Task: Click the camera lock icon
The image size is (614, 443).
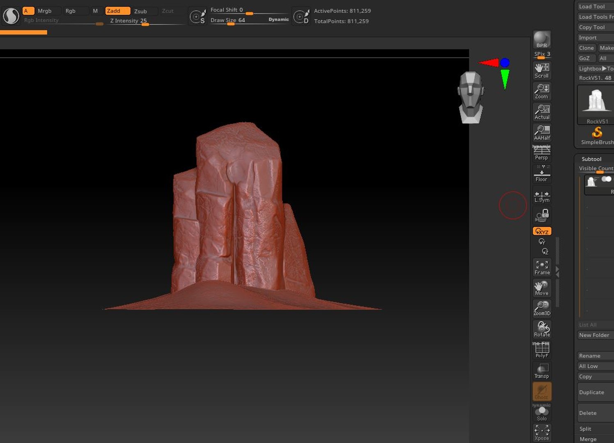Action: pyautogui.click(x=542, y=215)
